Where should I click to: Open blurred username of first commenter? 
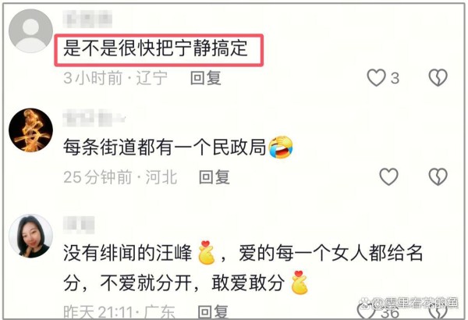87,19
